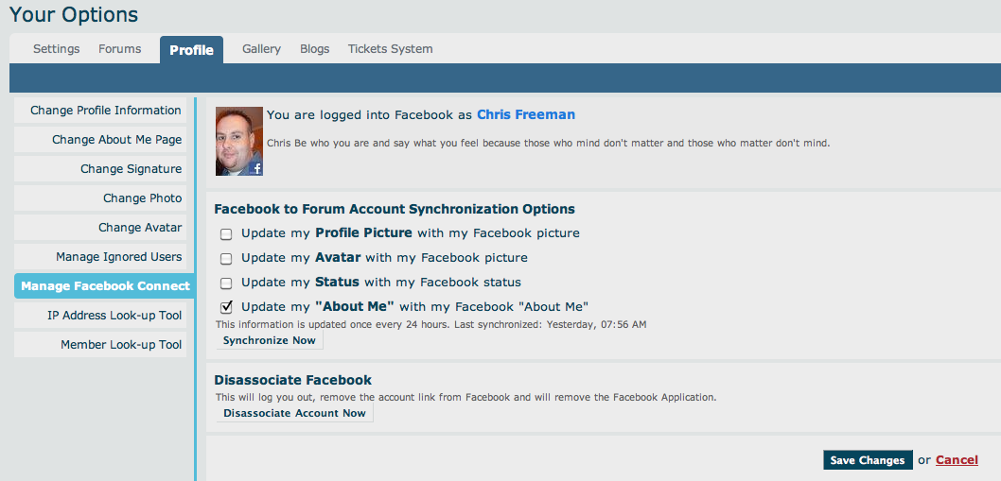
Task: Click Disassociate Account Now button
Action: [x=294, y=413]
